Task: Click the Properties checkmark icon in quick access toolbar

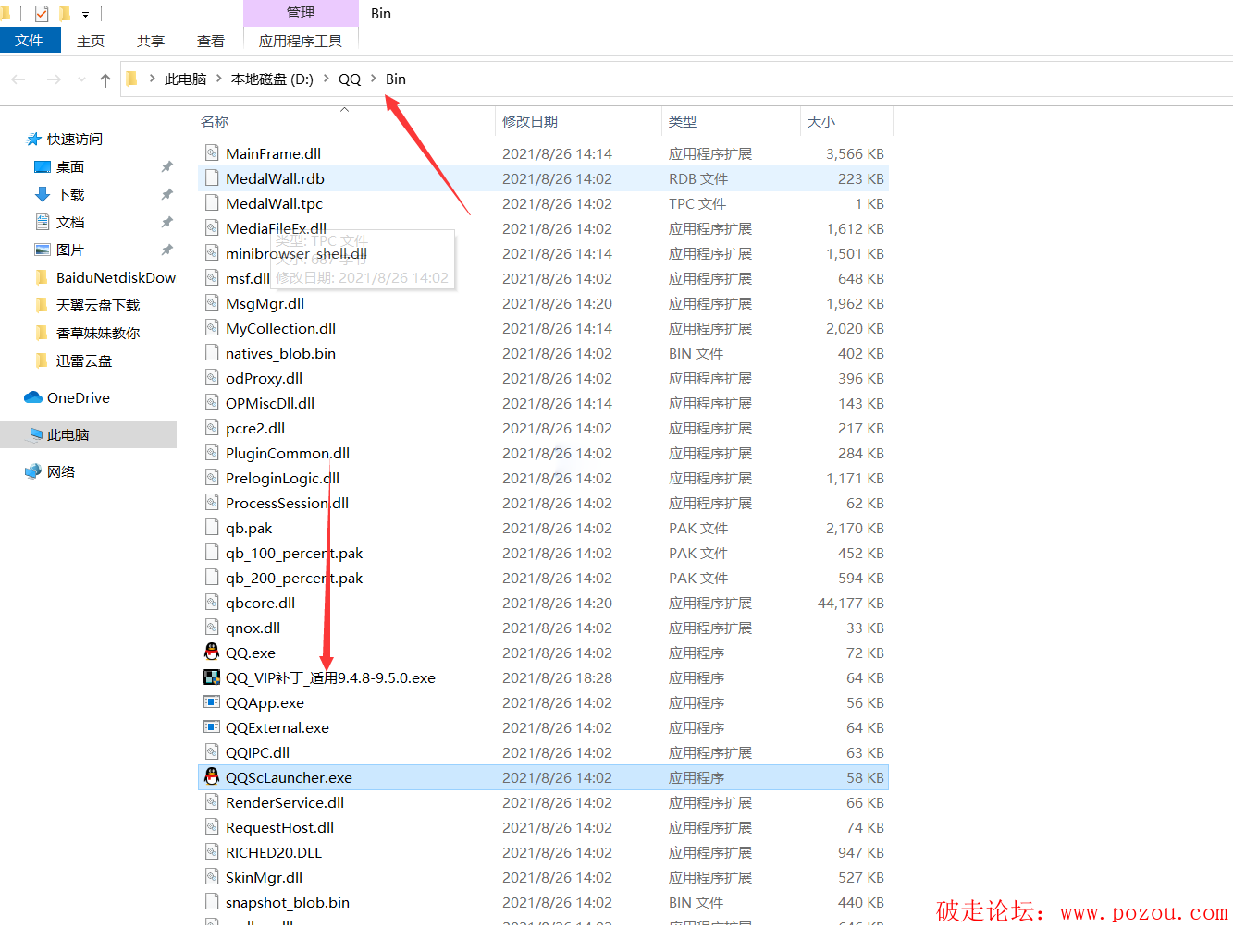Action: [42, 14]
